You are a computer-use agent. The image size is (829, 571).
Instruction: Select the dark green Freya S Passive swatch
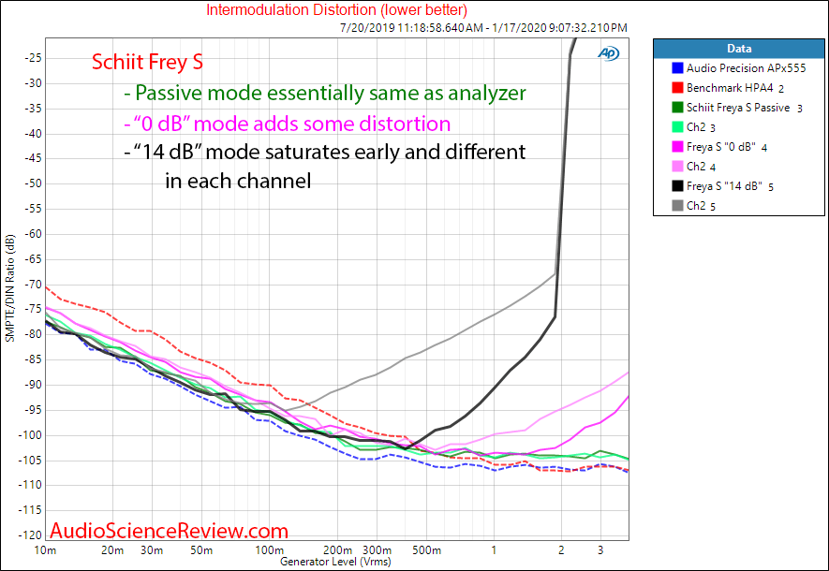pos(677,108)
